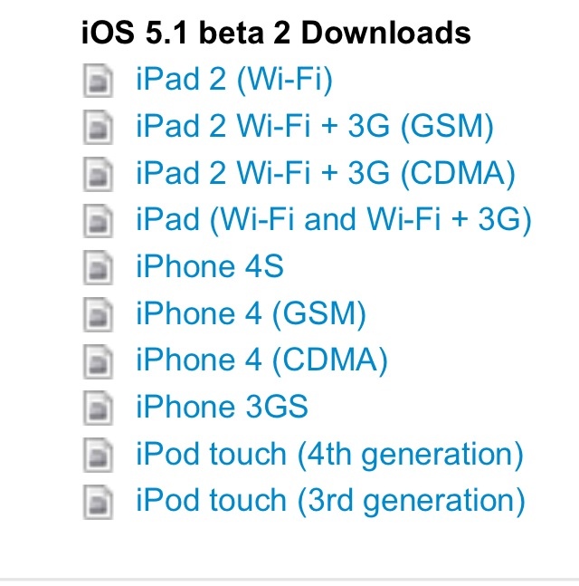579x586 pixels.
Task: Click file icon beside iPad 2 (Wi-Fi)
Action: [x=97, y=82]
